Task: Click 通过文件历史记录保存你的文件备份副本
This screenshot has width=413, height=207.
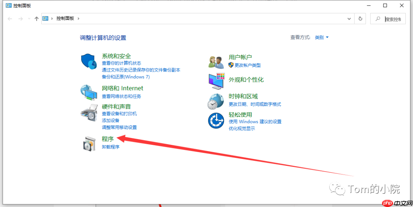Action: point(141,70)
